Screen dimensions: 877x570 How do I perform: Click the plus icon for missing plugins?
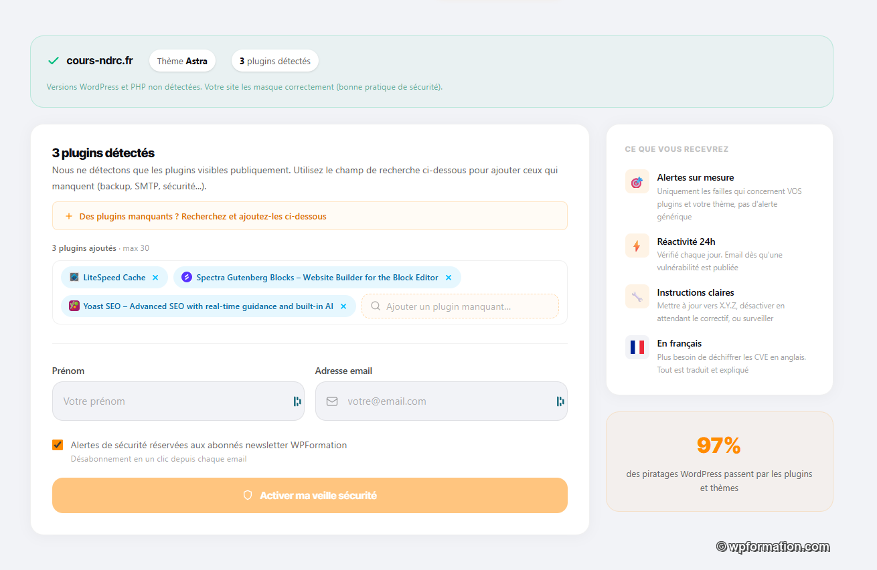pos(69,216)
